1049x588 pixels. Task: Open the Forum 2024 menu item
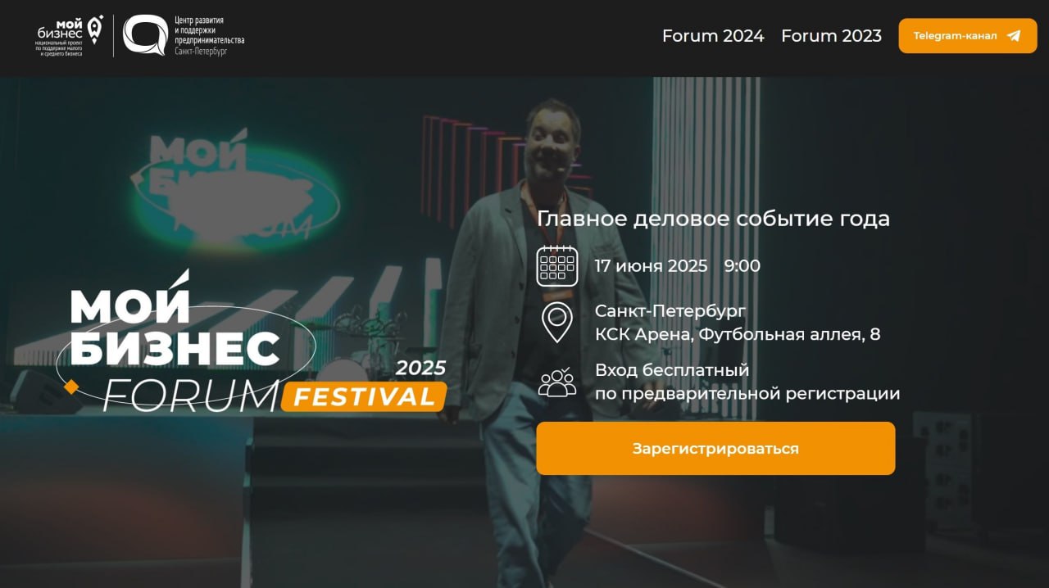713,36
